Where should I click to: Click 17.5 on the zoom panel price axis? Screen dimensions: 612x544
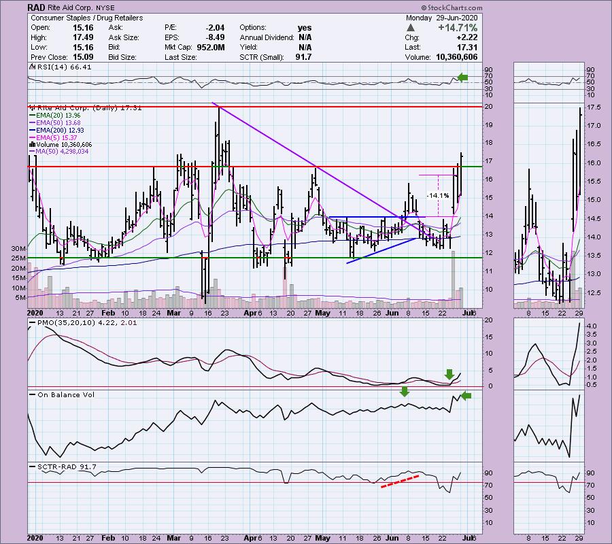tap(593, 107)
